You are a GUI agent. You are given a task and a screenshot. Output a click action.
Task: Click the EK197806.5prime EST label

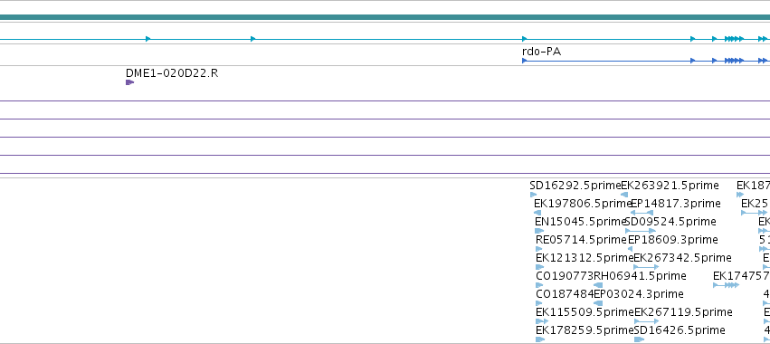(x=583, y=204)
